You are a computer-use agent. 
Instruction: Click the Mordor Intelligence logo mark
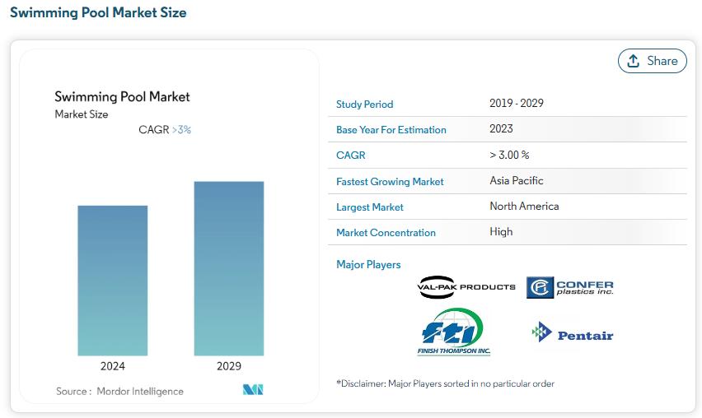(x=253, y=389)
